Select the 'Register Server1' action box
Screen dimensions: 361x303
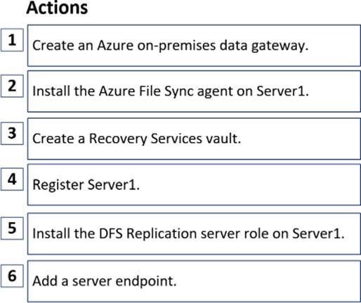click(x=194, y=185)
